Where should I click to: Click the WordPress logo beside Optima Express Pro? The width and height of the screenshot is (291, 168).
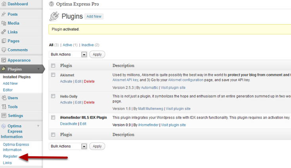pyautogui.click(x=52, y=4)
